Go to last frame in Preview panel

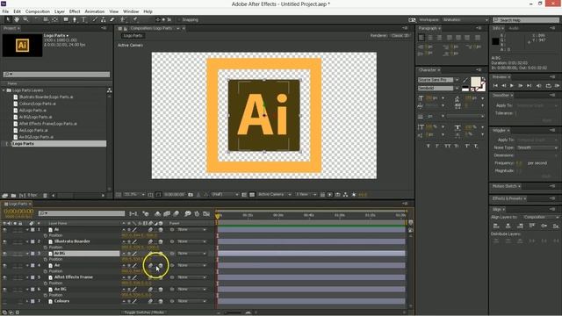coord(529,86)
